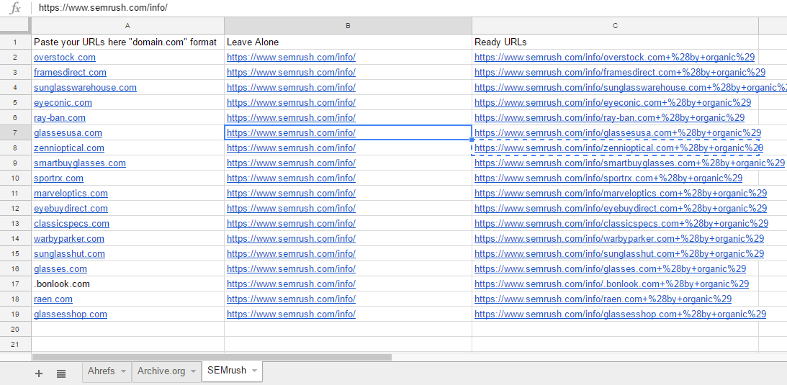Switch to the Ahrefs sheet tab

(101, 371)
